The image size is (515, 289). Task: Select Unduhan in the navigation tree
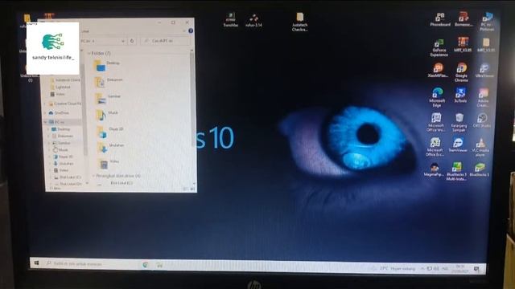[x=64, y=163]
